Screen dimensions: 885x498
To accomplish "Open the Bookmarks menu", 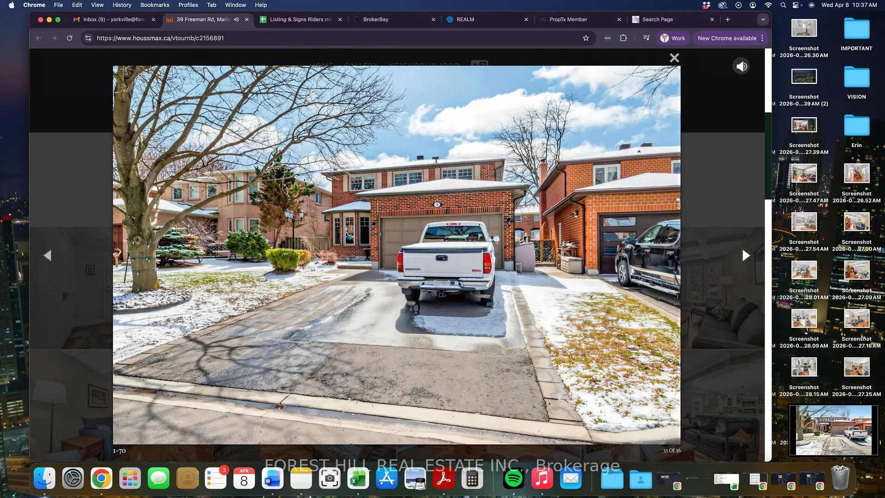I will (154, 5).
